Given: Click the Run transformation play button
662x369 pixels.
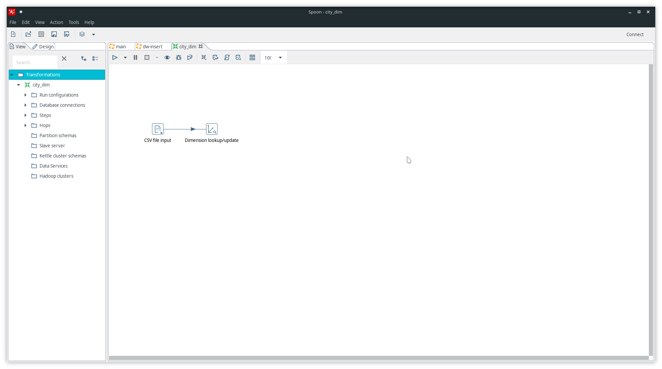Looking at the screenshot, I should 115,57.
